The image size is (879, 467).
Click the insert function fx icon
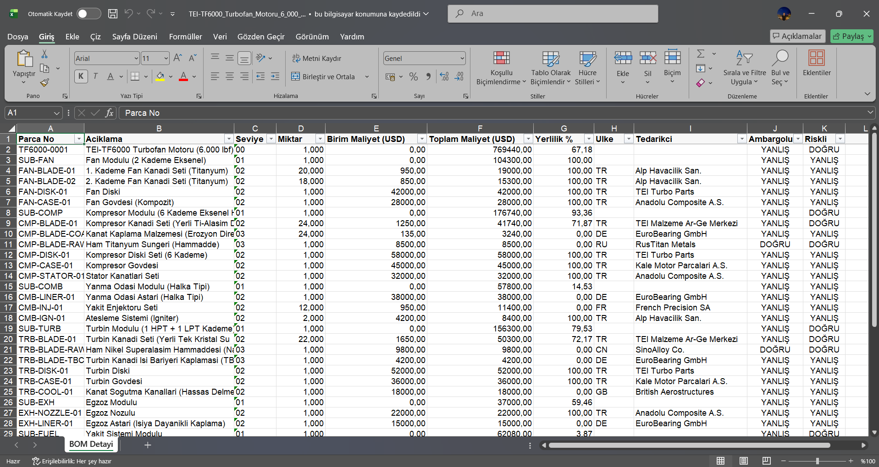tap(109, 113)
